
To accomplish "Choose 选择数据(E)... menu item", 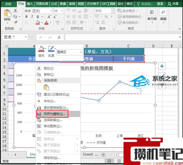I will click(x=58, y=120).
